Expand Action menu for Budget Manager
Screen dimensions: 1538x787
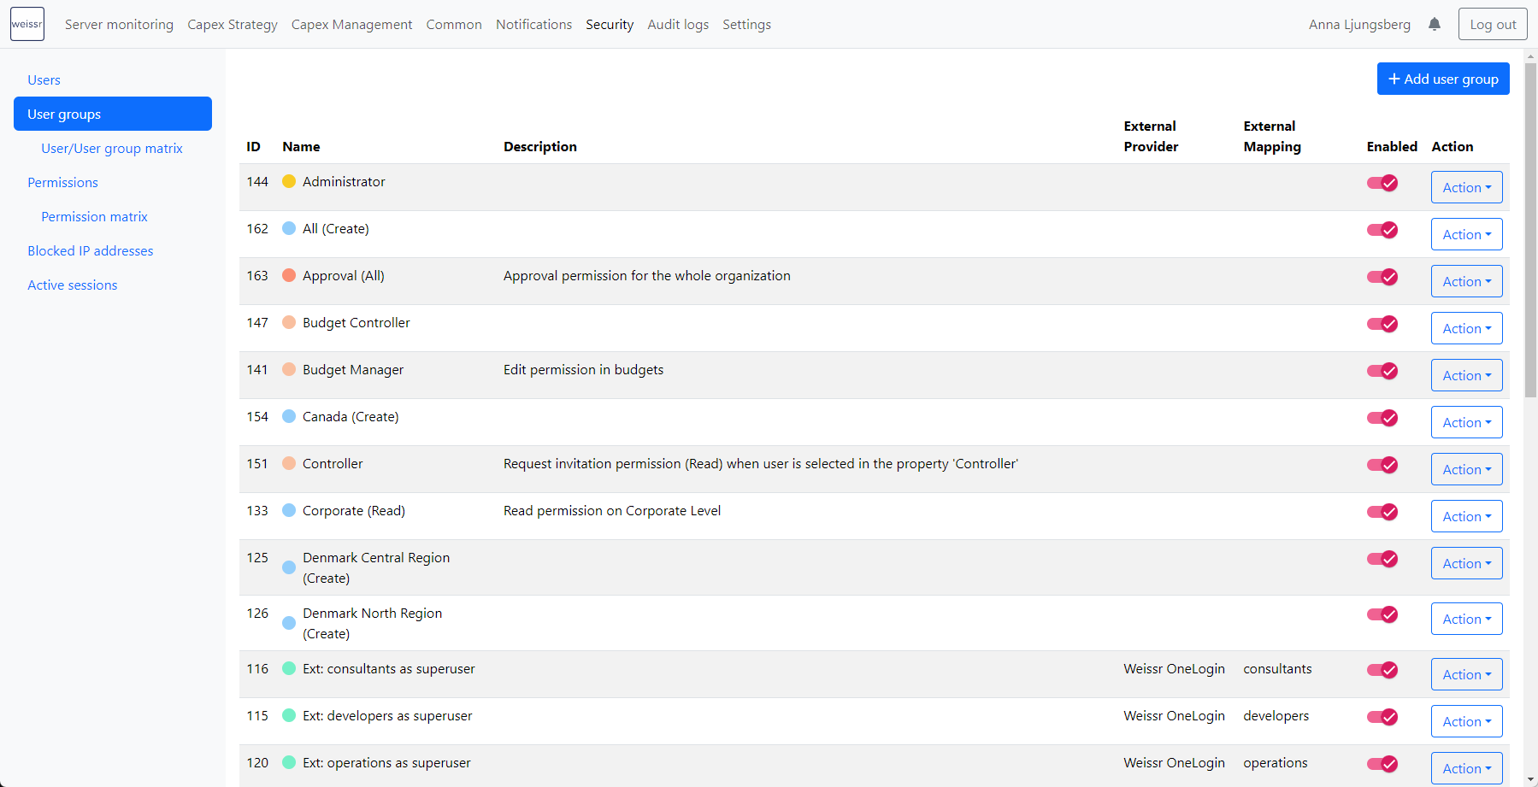[1466, 375]
